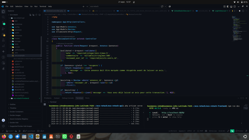Open the Terminal menu in menu bar
249x140 pixels.
point(43,7)
